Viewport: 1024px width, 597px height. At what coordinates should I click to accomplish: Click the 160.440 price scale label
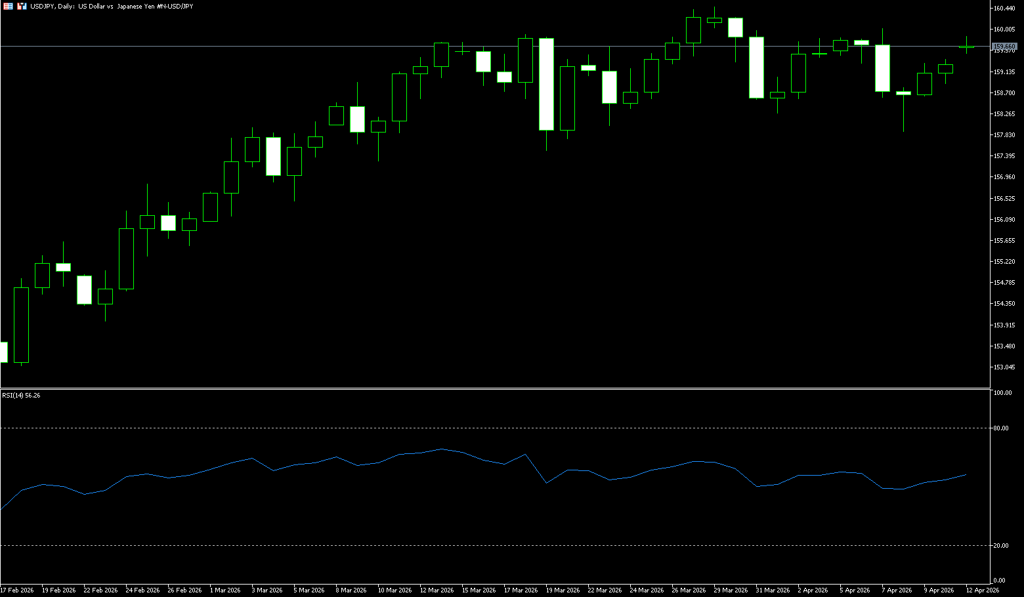coord(1004,8)
